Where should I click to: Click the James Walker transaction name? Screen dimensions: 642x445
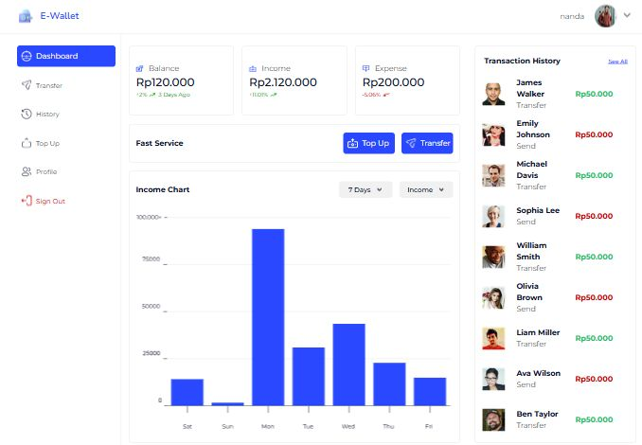530,88
